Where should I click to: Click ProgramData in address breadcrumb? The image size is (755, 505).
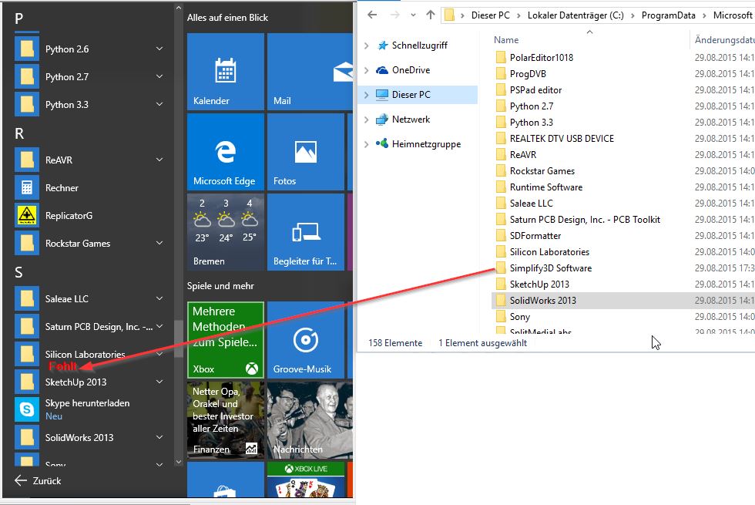(x=669, y=15)
